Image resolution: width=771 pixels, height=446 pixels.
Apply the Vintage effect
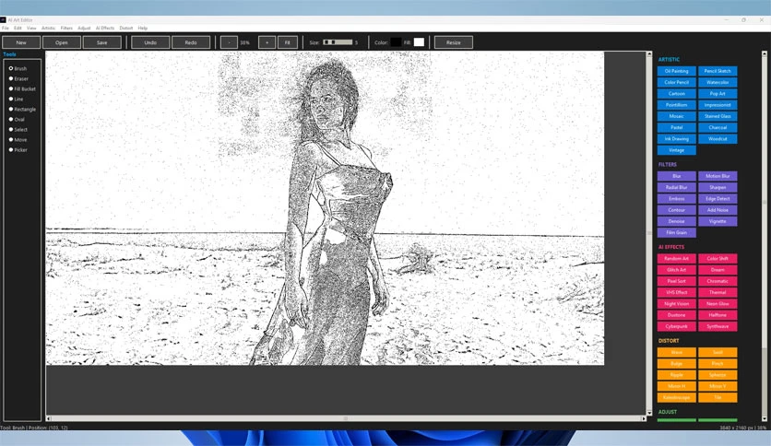pyautogui.click(x=677, y=150)
